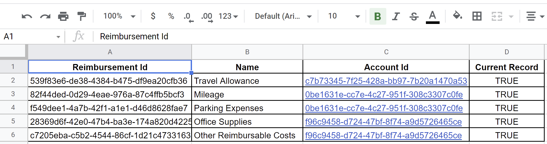Viewport: 547px width, 144px height.
Task: Click Decrease decimal places icon
Action: [x=188, y=17]
